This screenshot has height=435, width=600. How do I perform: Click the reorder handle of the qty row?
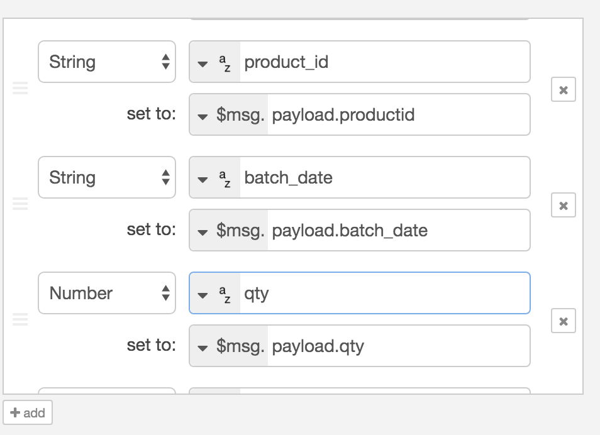(20, 319)
